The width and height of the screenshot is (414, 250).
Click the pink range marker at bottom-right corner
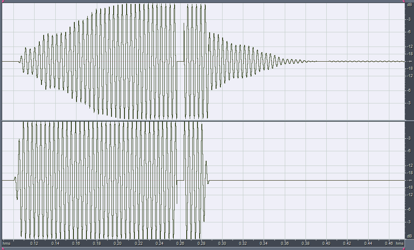tap(404, 248)
